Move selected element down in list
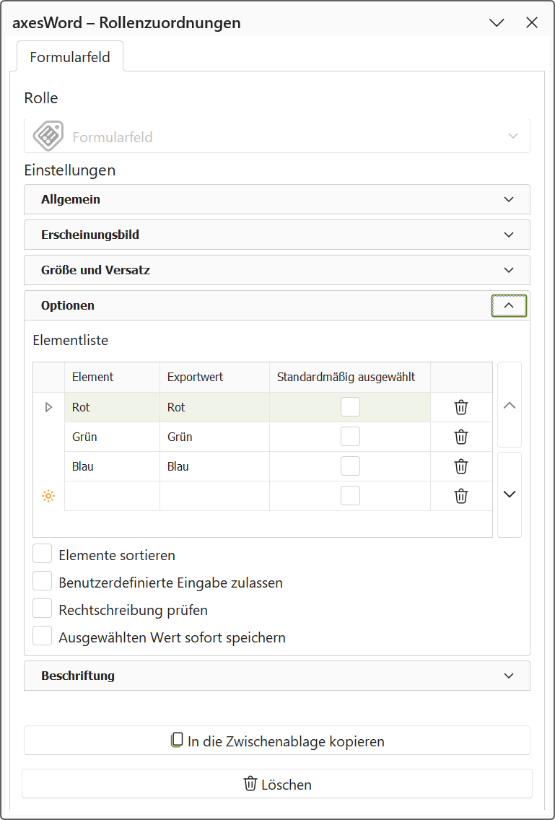555x820 pixels. pos(510,494)
